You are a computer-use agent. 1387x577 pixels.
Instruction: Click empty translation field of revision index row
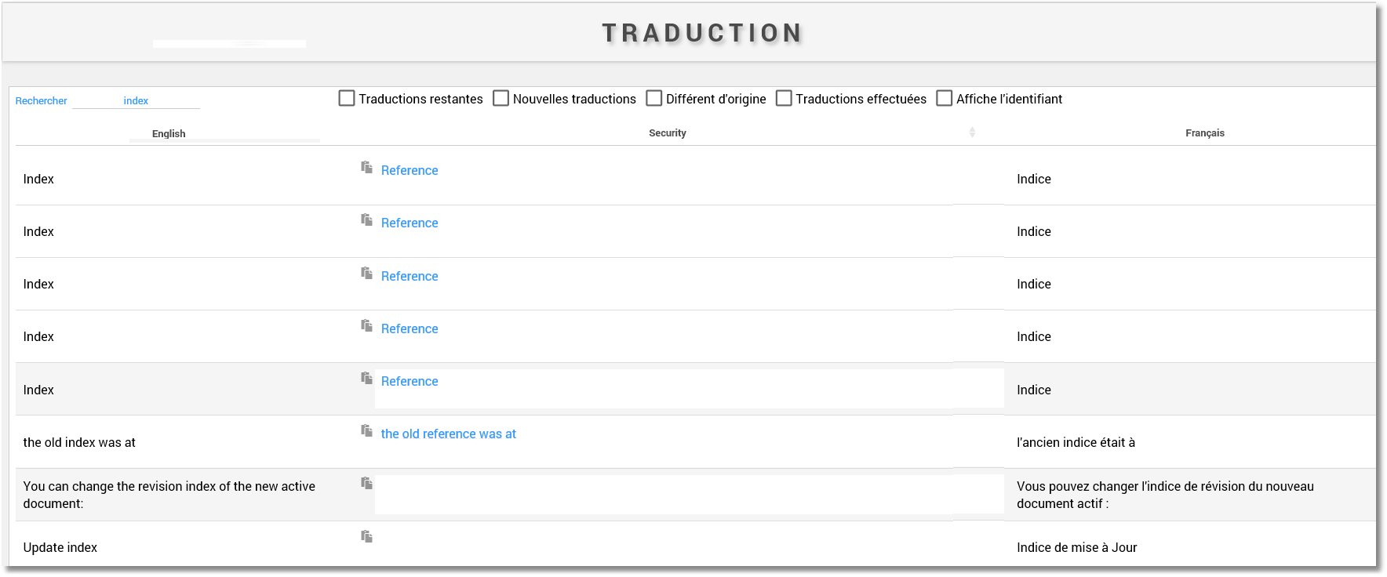689,494
